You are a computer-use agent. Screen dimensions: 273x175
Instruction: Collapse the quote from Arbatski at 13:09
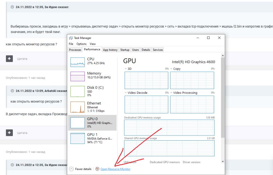(12, 91)
